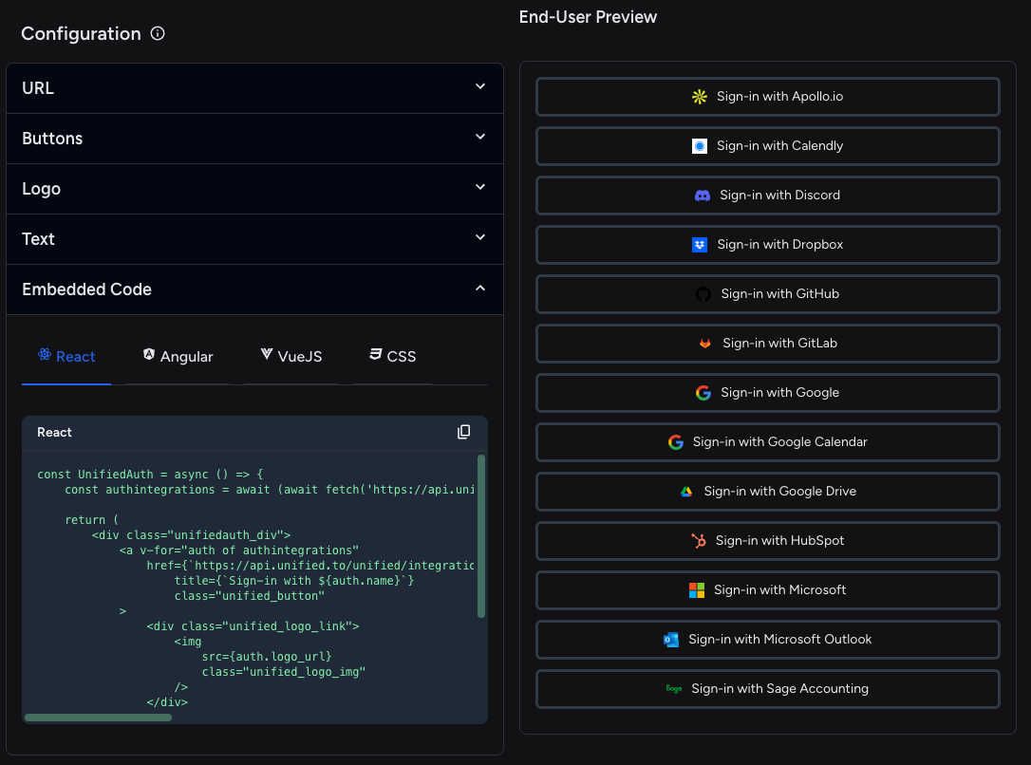Click the code block horizontal scrollbar

point(98,717)
